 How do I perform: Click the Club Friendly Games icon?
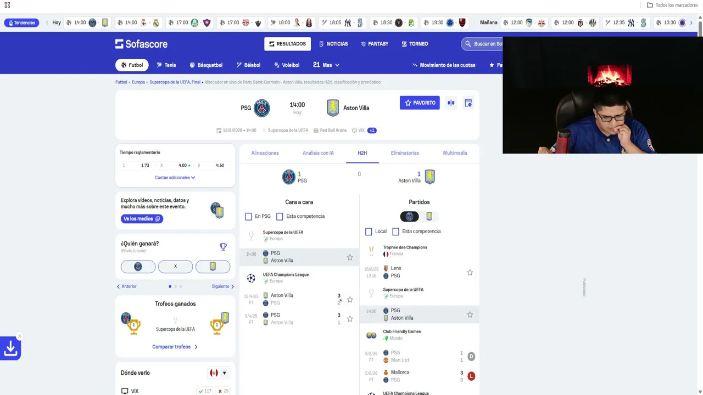click(371, 335)
